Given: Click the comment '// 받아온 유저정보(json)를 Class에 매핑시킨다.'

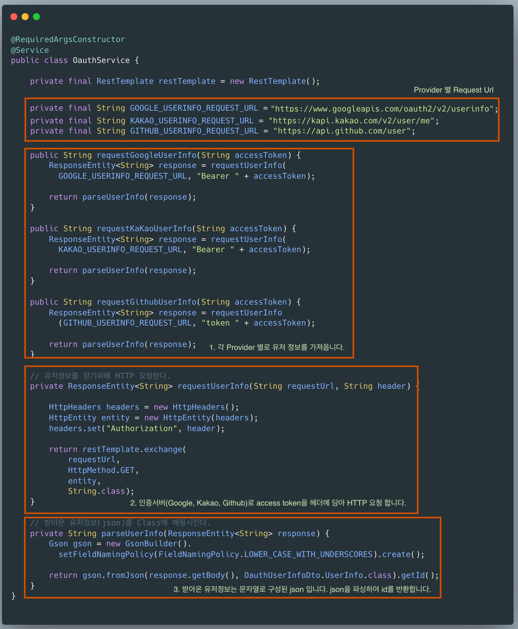Looking at the screenshot, I should pos(120,523).
